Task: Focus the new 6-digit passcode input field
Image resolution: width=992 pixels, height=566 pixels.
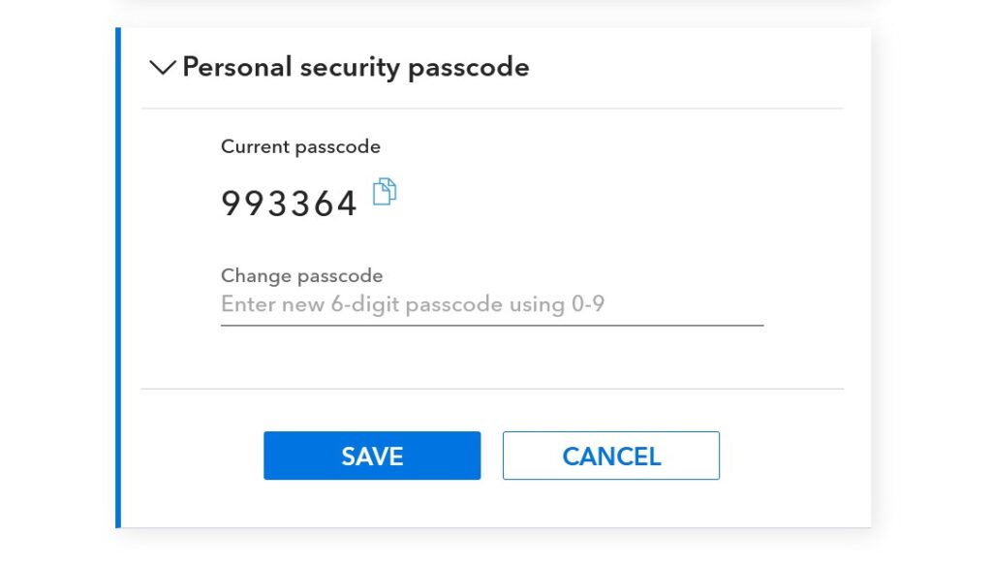Action: point(491,305)
